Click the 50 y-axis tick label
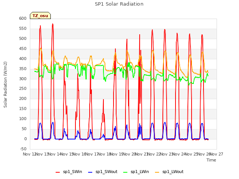The width and height of the screenshot is (239, 179). pos(24,129)
